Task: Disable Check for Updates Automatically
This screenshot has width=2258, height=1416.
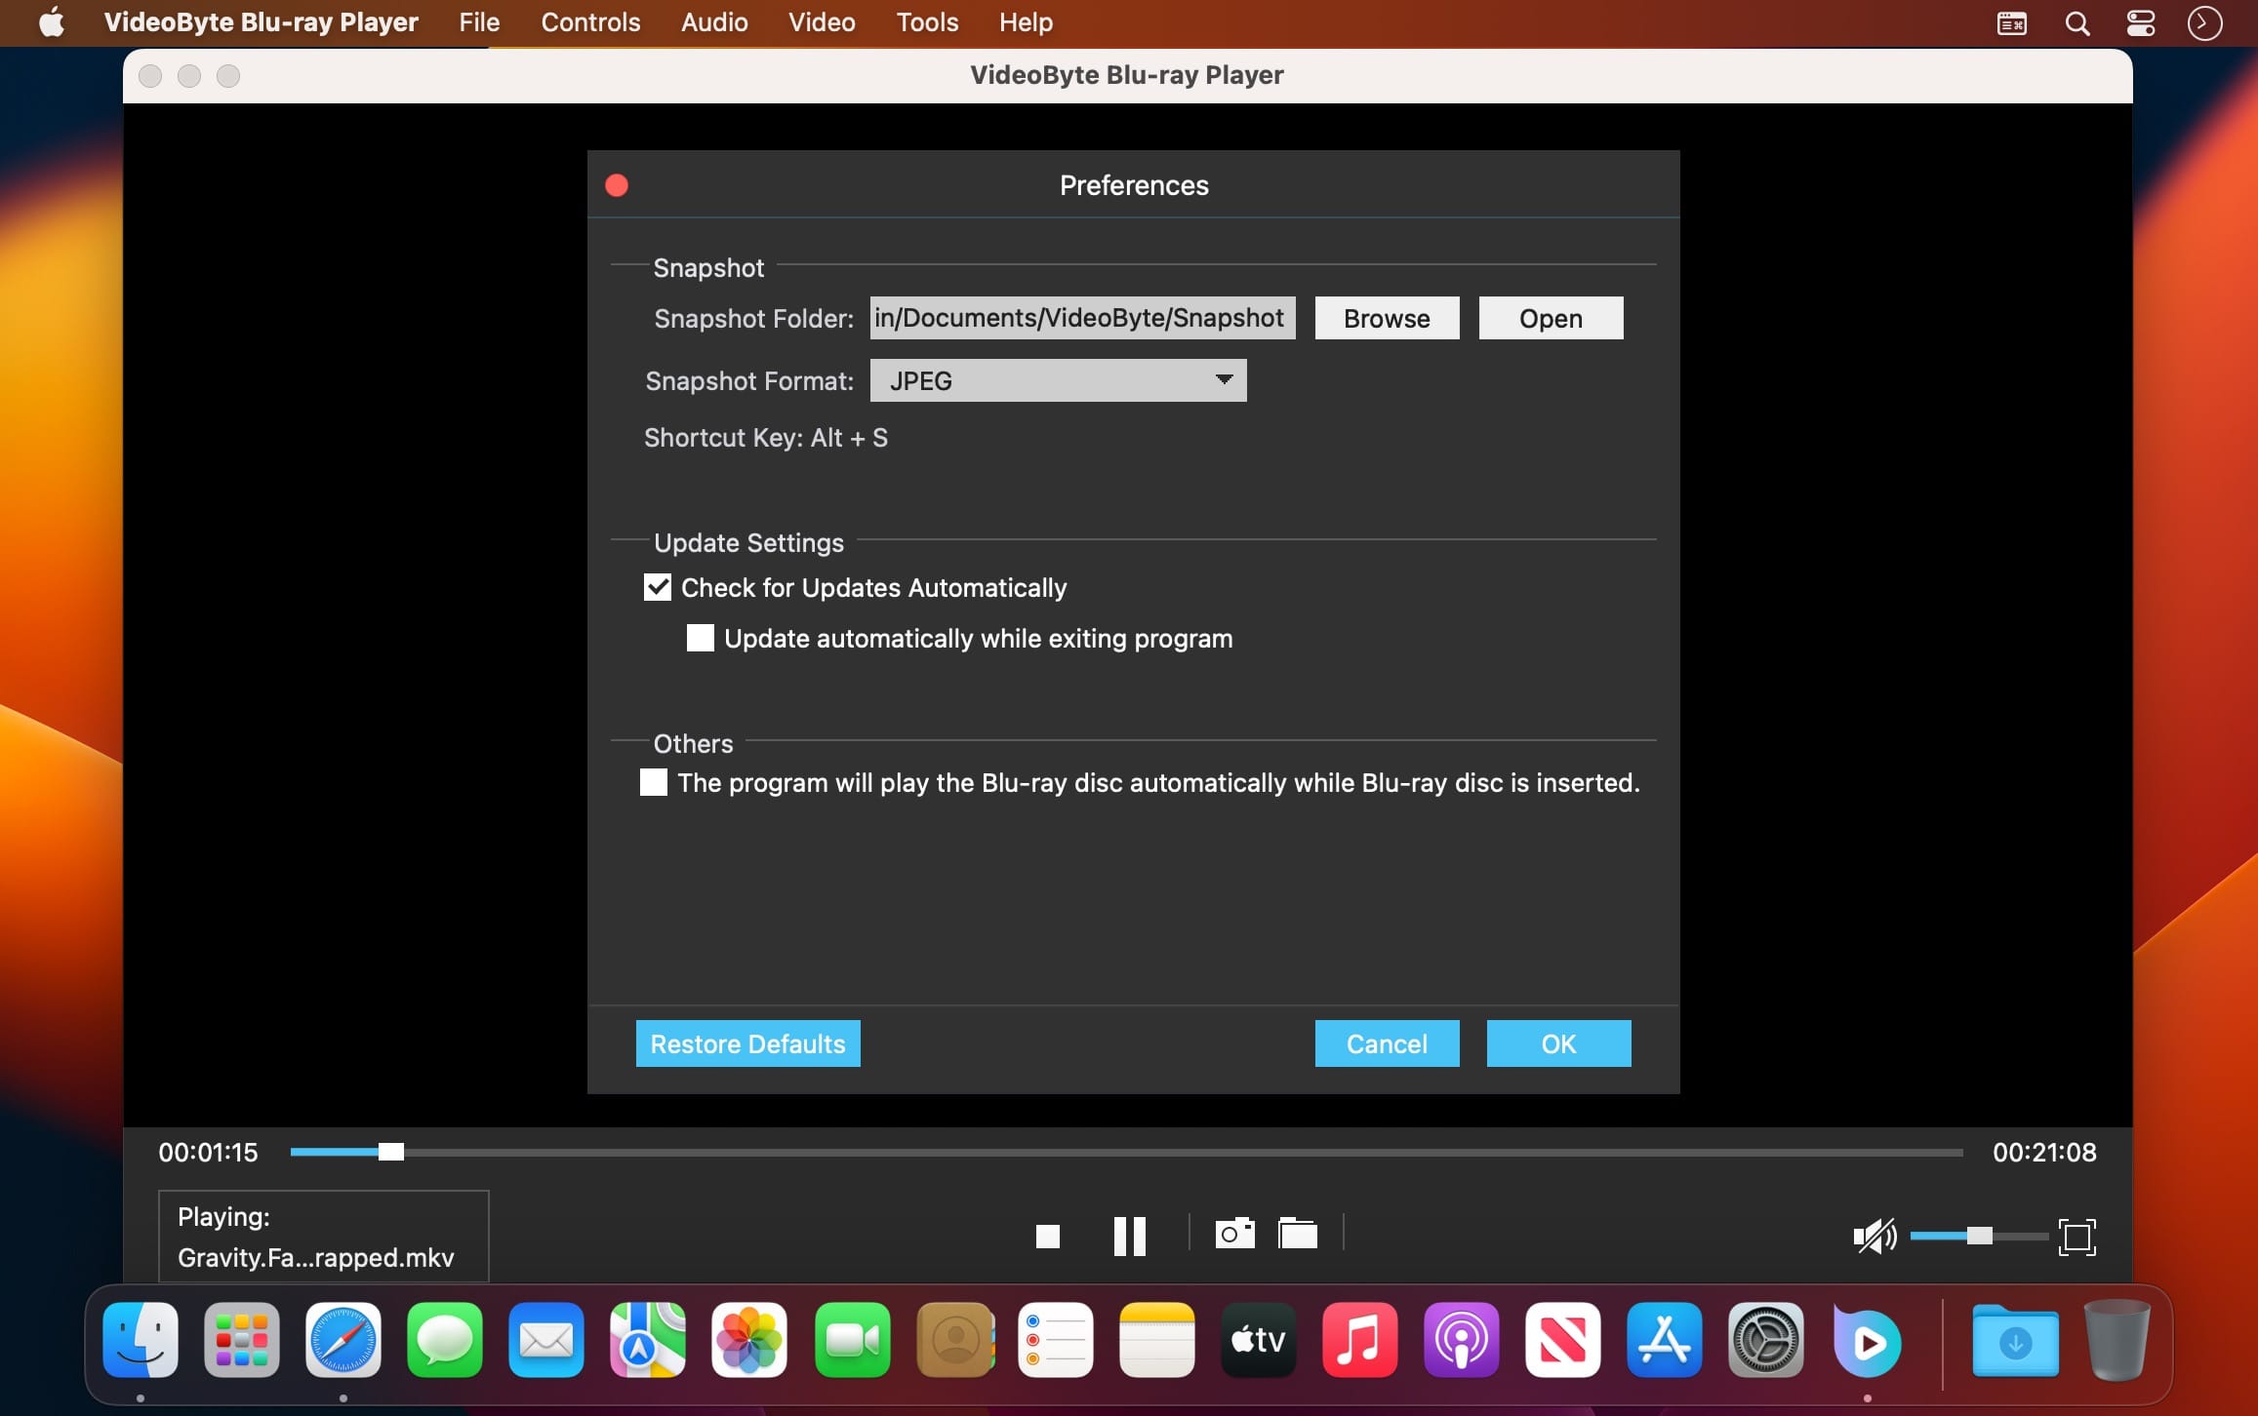Action: pyautogui.click(x=658, y=587)
